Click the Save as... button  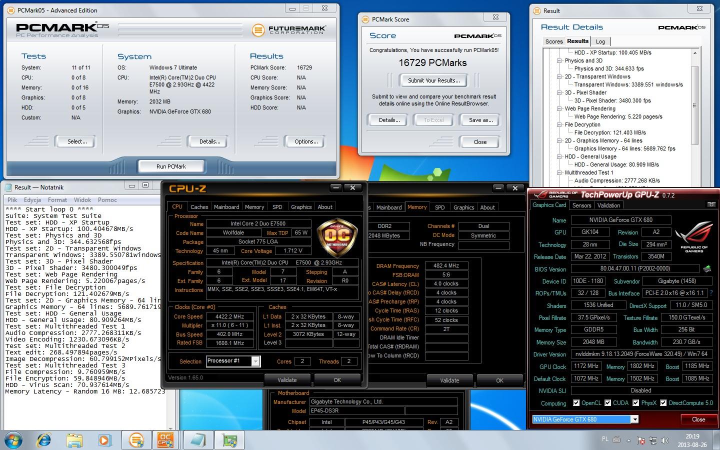(480, 120)
